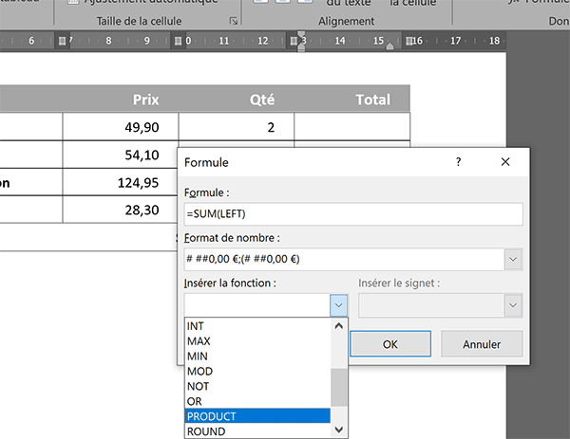Viewport: 570px width, 439px height.
Task: Select MIN from the function list
Action: tap(257, 357)
